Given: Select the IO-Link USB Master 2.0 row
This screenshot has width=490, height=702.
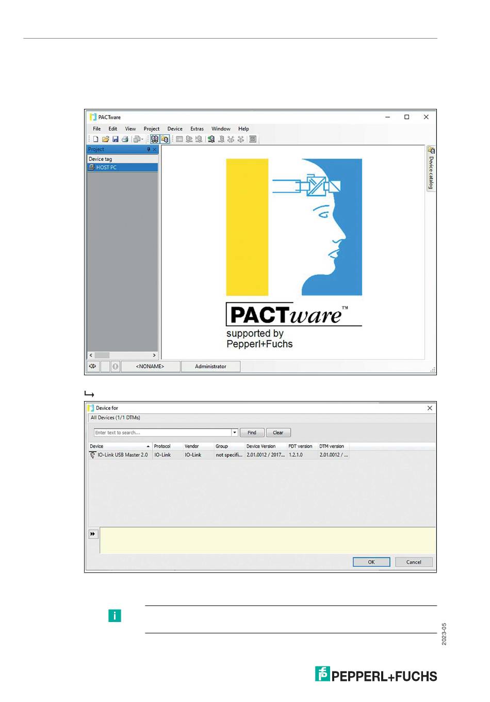Looking at the screenshot, I should [219, 455].
